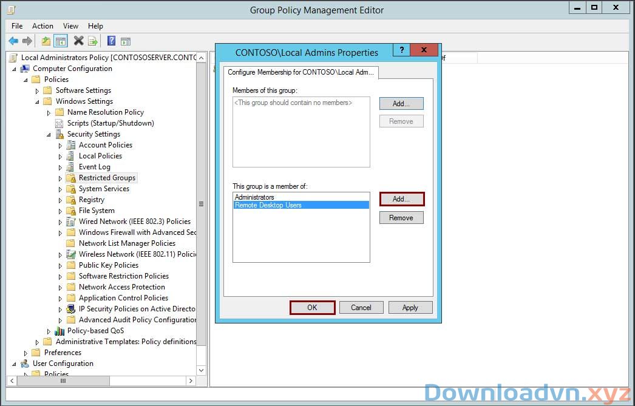
Task: Collapse the Policies node under Computer Configuration
Action: point(26,80)
